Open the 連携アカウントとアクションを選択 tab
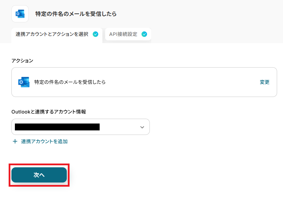 (52, 35)
